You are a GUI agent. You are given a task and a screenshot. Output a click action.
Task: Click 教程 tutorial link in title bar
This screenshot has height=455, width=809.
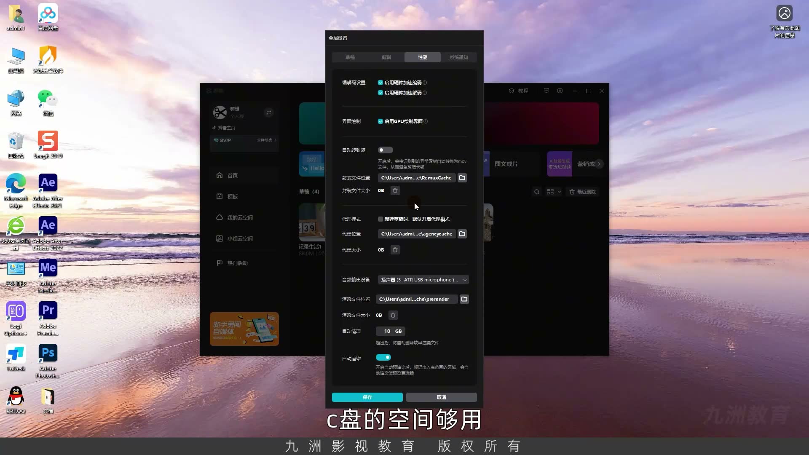click(x=519, y=91)
